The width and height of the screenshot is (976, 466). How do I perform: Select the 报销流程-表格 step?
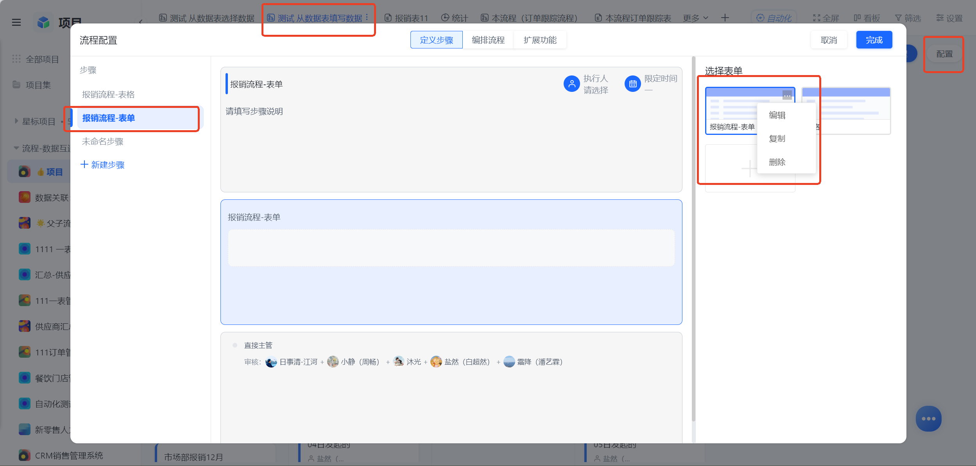(x=108, y=94)
